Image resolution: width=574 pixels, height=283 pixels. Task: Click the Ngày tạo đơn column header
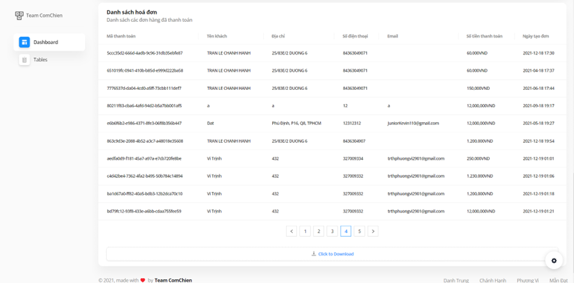coord(536,36)
